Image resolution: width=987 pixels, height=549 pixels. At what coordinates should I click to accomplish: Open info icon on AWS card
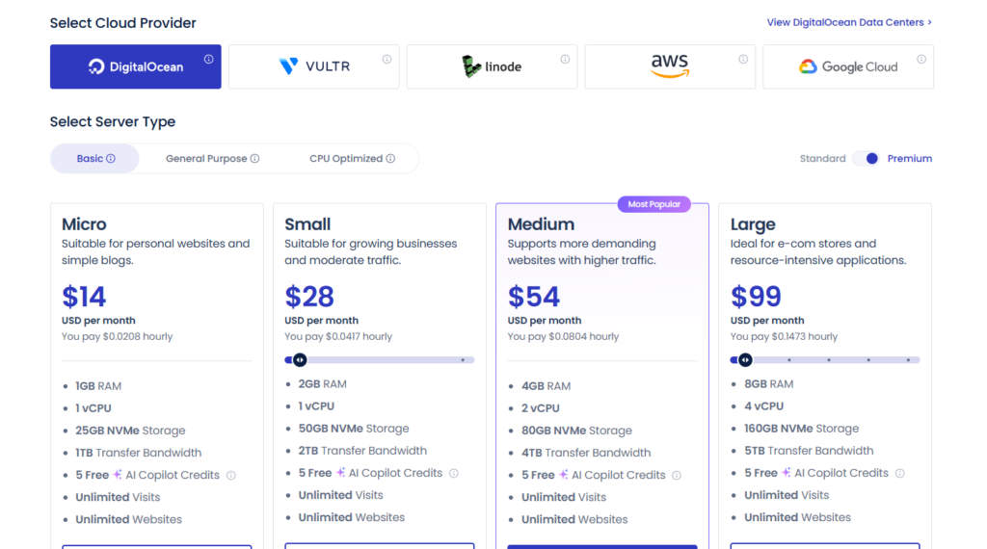(x=743, y=59)
